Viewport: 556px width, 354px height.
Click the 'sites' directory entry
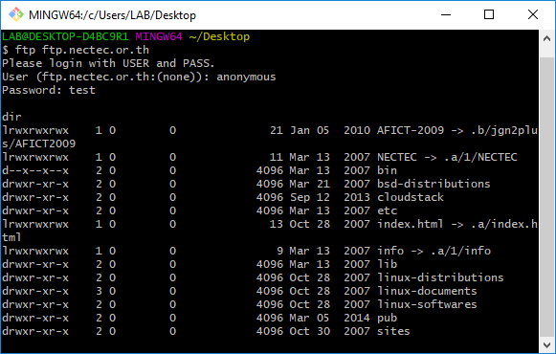coord(393,331)
